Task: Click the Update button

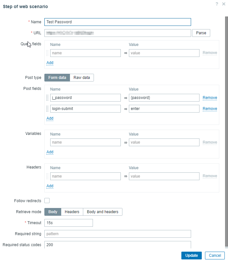Action: click(191, 256)
